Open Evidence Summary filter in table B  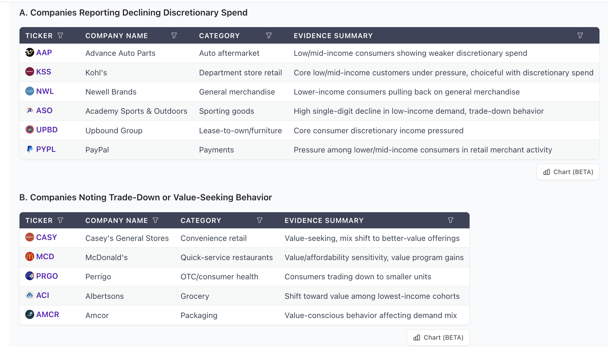click(x=451, y=220)
